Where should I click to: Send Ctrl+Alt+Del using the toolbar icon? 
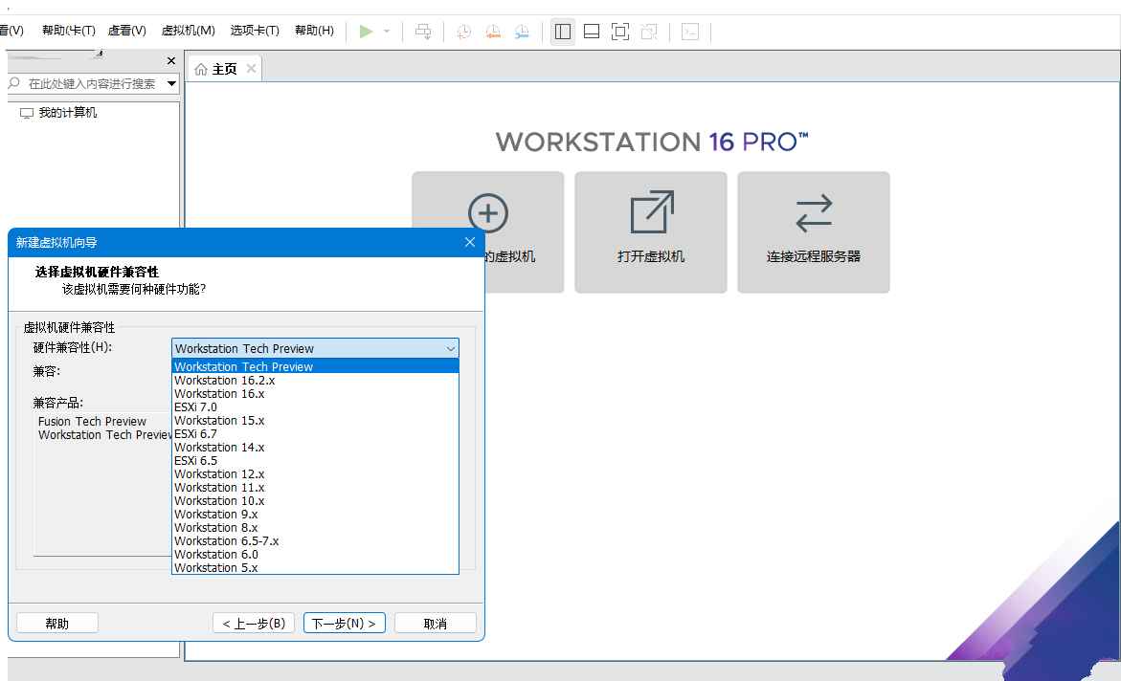422,31
